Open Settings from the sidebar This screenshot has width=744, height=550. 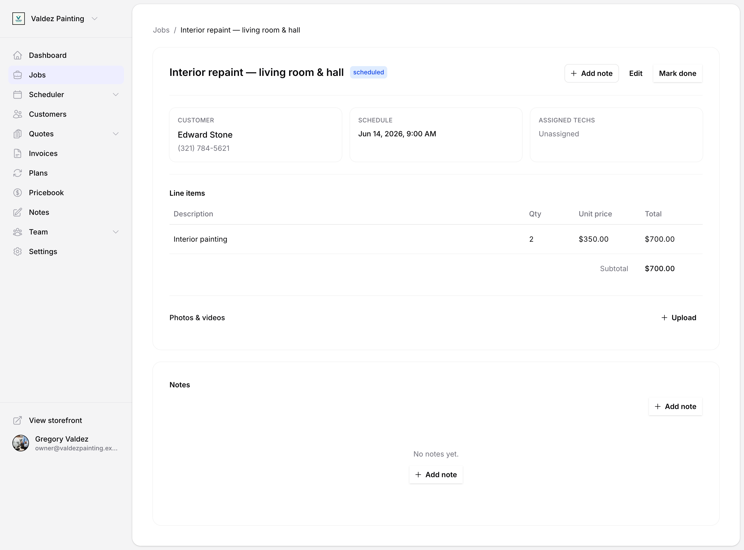[x=66, y=252]
